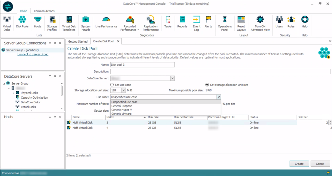Expand the Physical Disks tree node
332x176 pixels.
pos(13,93)
